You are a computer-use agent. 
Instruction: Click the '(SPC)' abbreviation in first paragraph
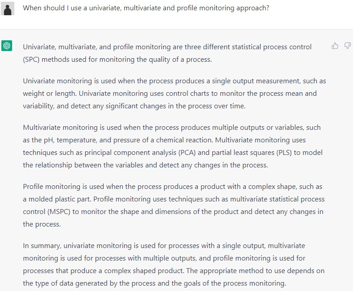click(x=31, y=60)
